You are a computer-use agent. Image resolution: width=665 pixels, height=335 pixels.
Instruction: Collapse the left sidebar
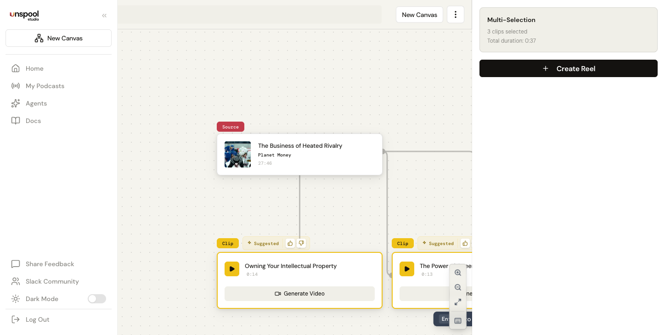click(x=104, y=16)
